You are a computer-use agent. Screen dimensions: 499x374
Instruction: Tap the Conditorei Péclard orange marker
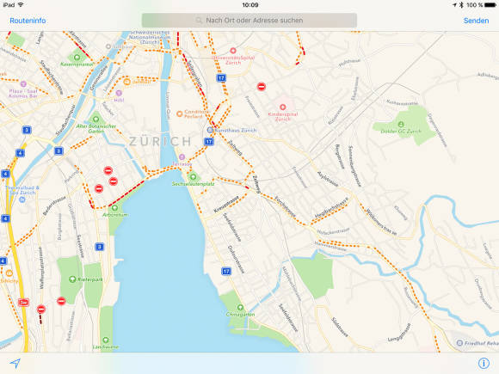click(180, 113)
